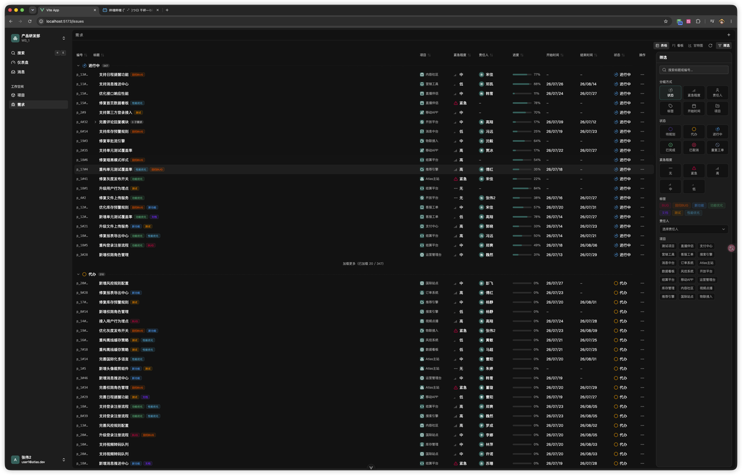
Task: Bookmark page with star icon in address bar
Action: (x=666, y=21)
